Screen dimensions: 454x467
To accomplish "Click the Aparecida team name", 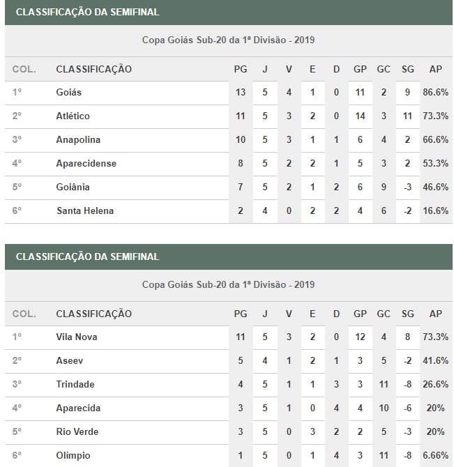I will pos(78,408).
